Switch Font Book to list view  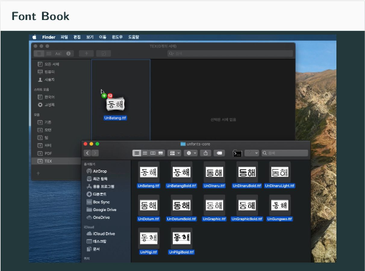coord(39,53)
